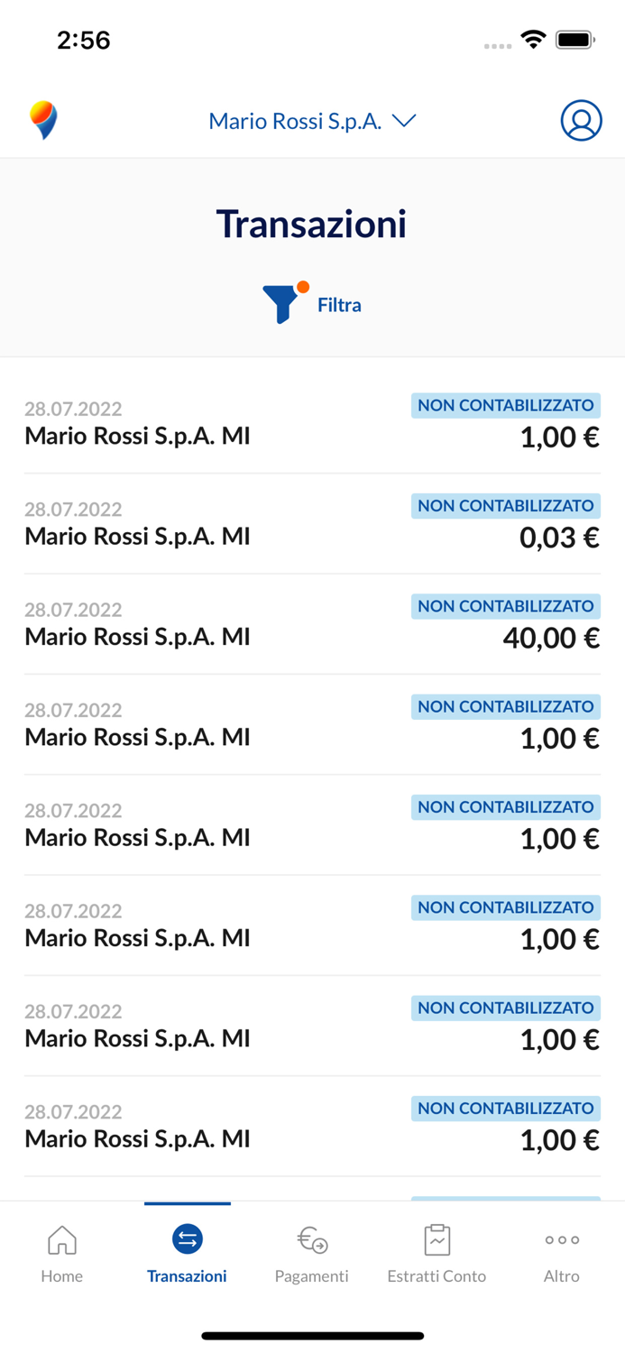Click the Transazioni arrows icon
The height and width of the screenshot is (1353, 625).
coord(188,1239)
